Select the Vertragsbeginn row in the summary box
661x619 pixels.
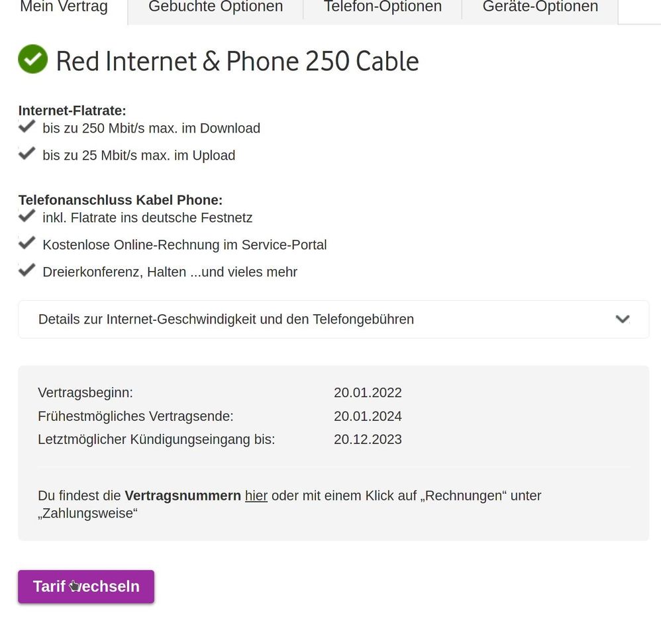click(x=199, y=392)
